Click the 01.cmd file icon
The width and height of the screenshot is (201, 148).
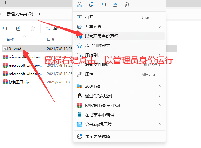(5, 49)
